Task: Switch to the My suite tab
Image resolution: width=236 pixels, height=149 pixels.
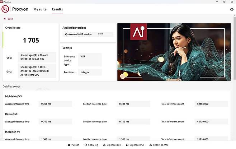Action: point(40,9)
